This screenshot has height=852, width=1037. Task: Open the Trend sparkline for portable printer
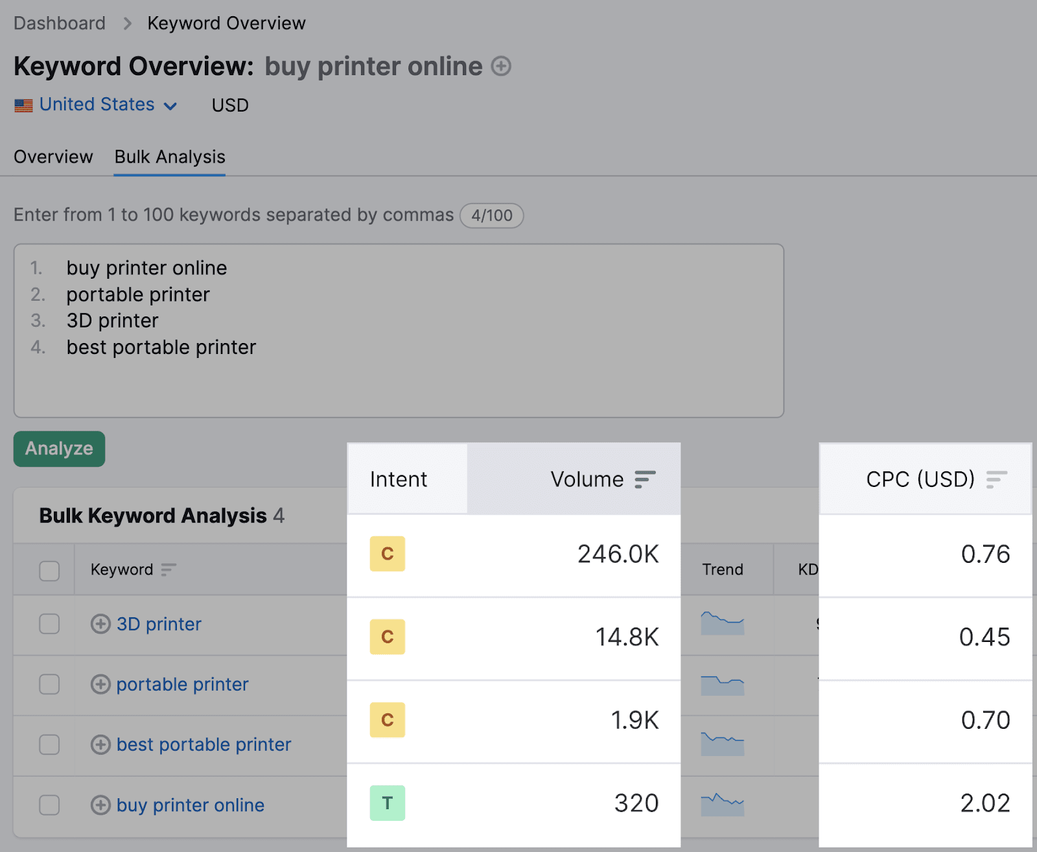pyautogui.click(x=721, y=685)
